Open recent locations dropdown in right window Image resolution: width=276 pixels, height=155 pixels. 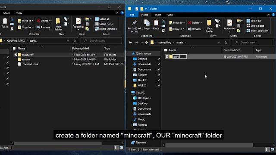142,42
